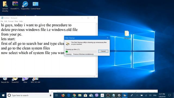Open Microsoft Store from the taskbar

point(85,95)
